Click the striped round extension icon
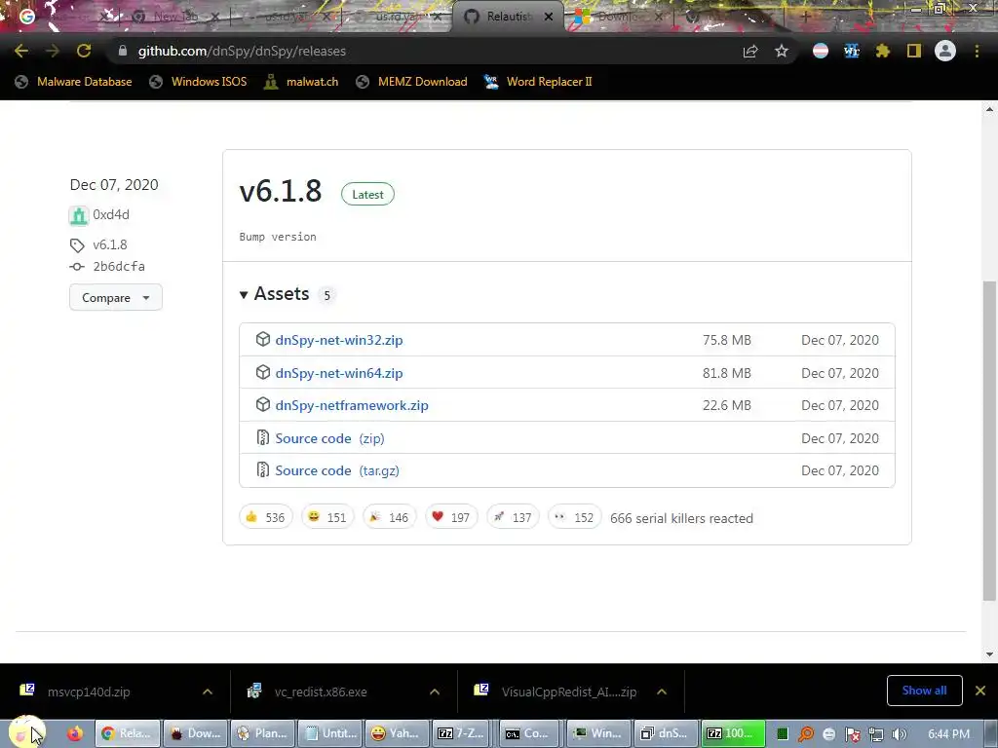 point(821,51)
